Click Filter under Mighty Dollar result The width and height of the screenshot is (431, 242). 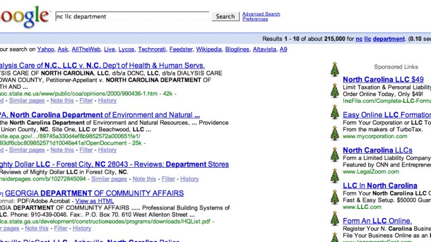pyautogui.click(x=168, y=179)
